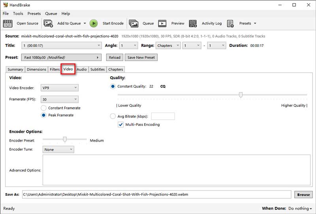Select Constant Framerate radio button
Viewport: 316px width, 214px height.
[43, 108]
